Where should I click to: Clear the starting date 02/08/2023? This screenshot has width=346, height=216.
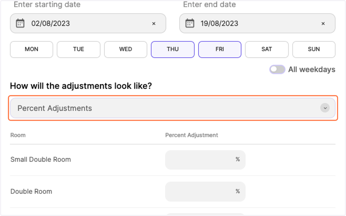154,24
